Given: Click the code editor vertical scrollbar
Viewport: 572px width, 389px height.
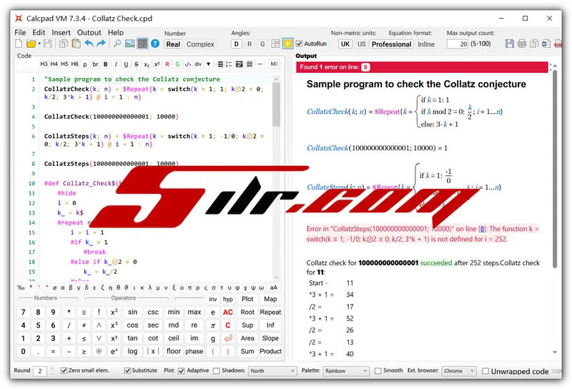Looking at the screenshot, I should coord(277,104).
